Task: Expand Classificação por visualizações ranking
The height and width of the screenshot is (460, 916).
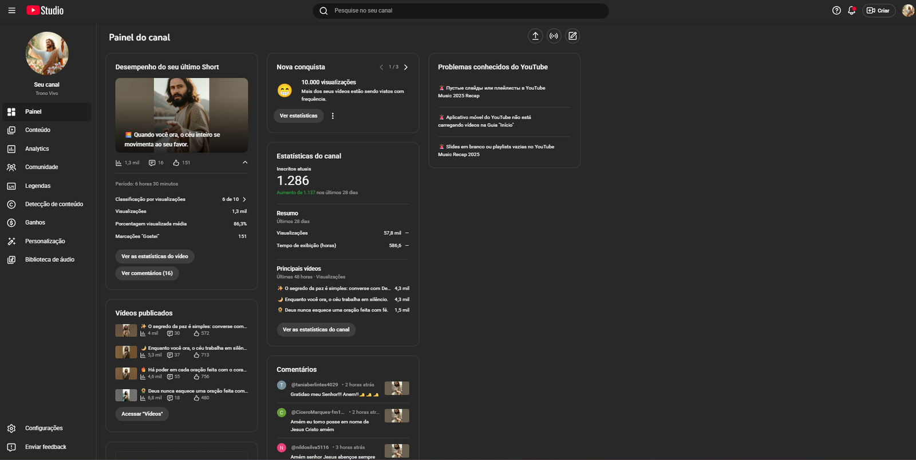Action: (244, 199)
